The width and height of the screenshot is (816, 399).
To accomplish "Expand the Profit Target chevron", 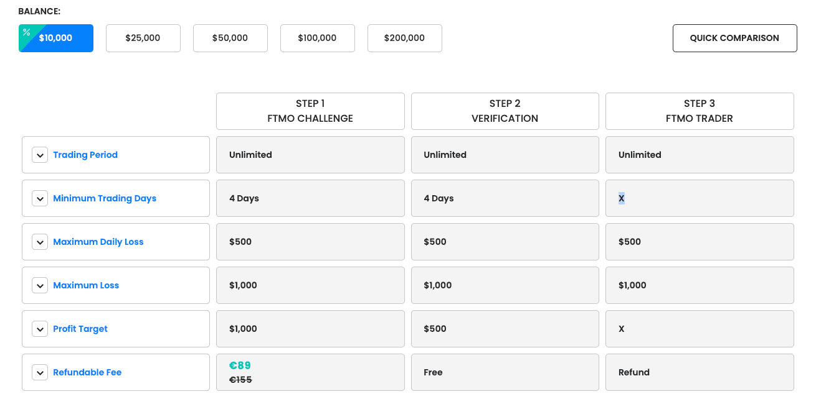I will (40, 329).
